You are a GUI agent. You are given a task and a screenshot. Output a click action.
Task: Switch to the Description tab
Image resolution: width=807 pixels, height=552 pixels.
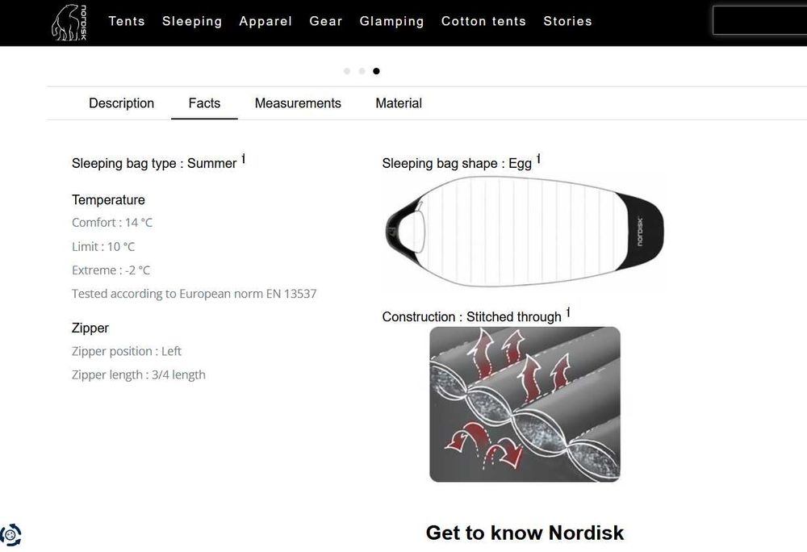121,103
